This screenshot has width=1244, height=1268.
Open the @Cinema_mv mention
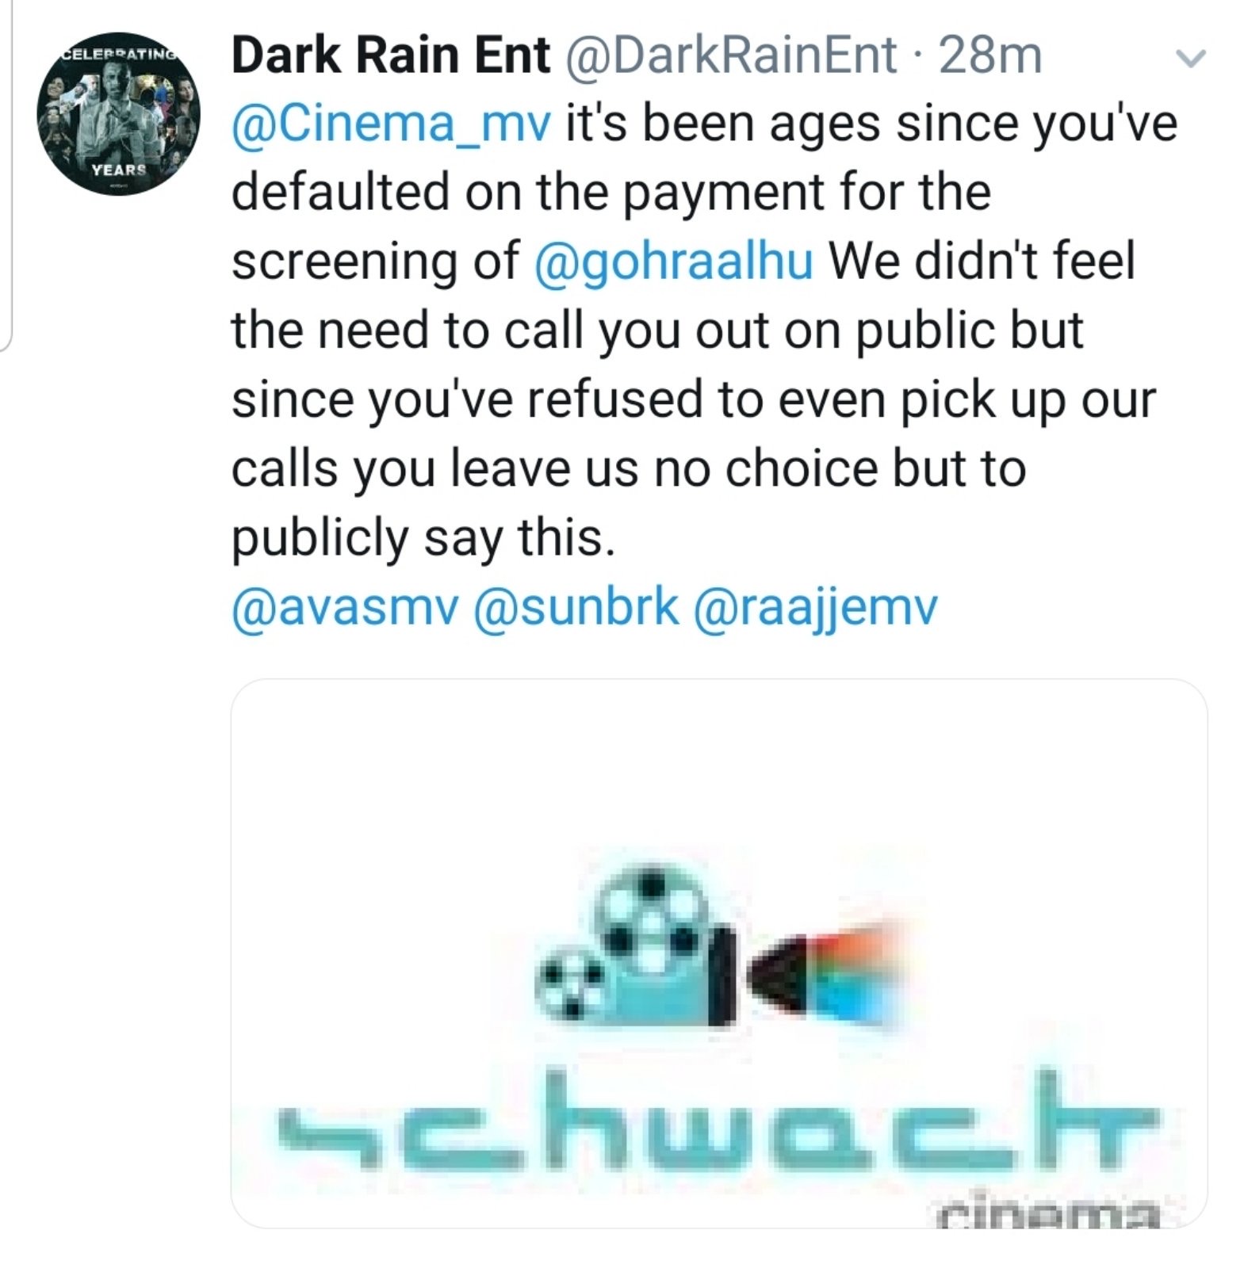pos(391,125)
